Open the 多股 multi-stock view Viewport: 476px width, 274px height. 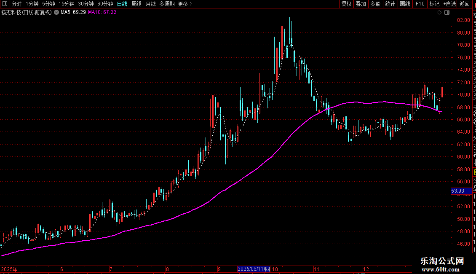click(375, 4)
